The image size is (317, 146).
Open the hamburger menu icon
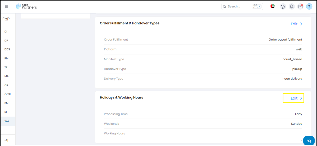7,7
